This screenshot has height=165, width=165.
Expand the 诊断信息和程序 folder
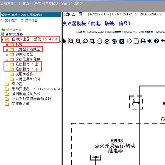pyautogui.click(x=7, y=59)
